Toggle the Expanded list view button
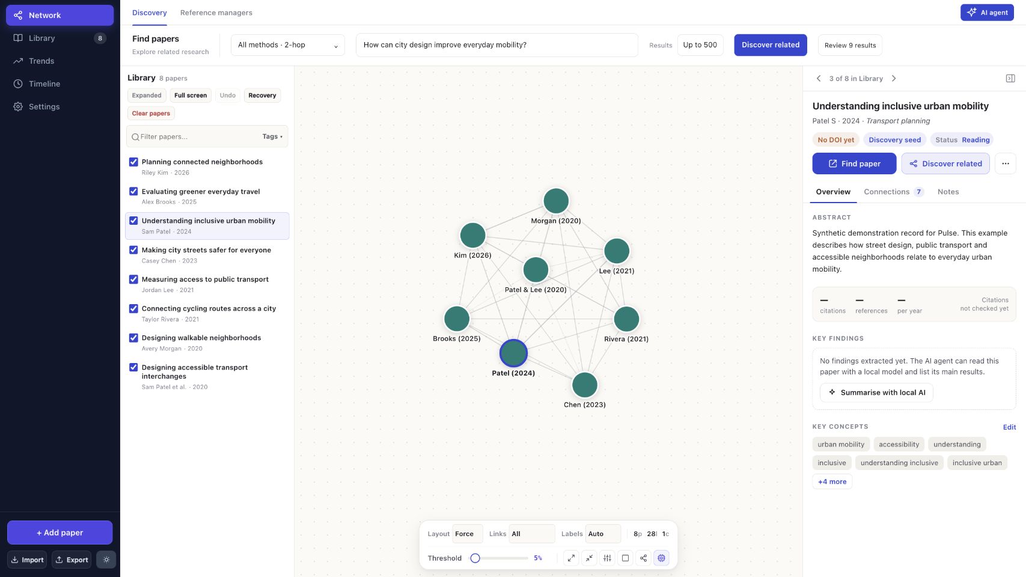The width and height of the screenshot is (1026, 577). 147,95
